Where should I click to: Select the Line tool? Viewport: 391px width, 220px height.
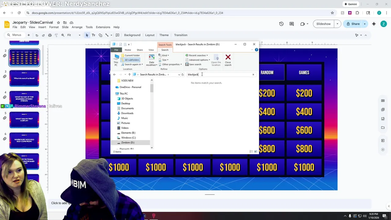click(107, 35)
